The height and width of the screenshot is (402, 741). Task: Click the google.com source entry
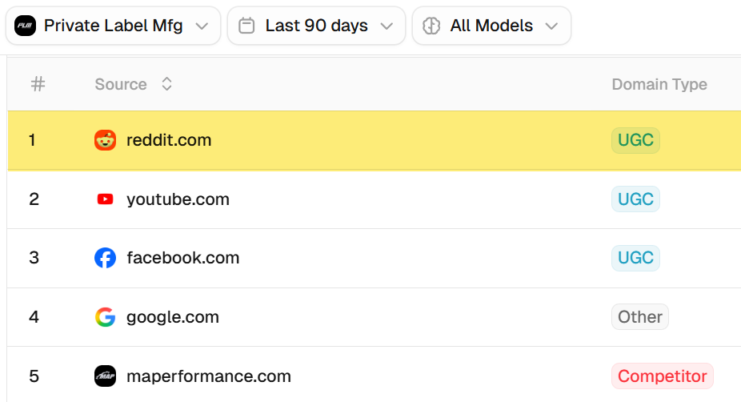coord(172,317)
